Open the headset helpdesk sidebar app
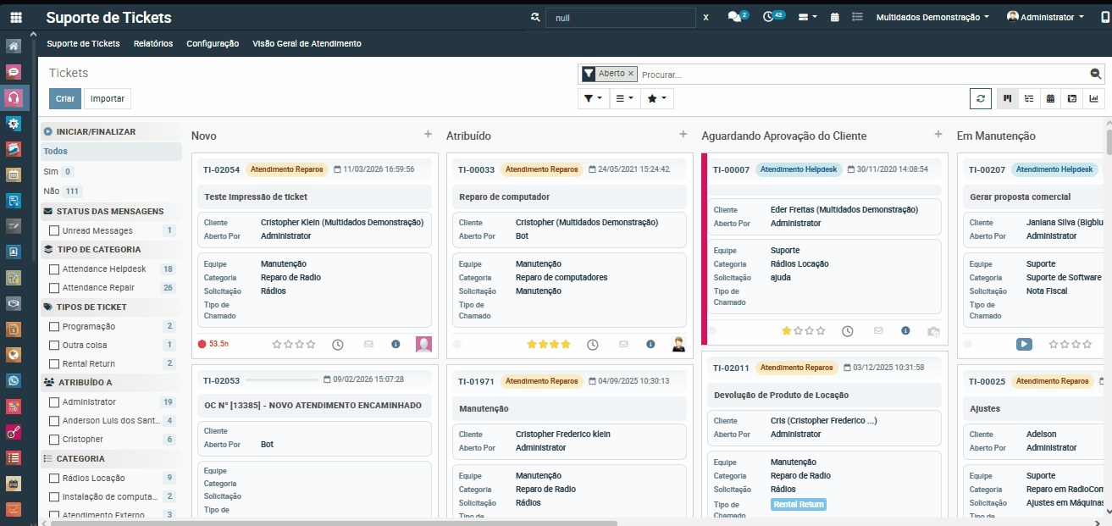The width and height of the screenshot is (1112, 526). (x=13, y=97)
